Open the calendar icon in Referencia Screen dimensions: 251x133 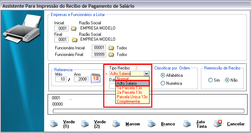click(x=96, y=78)
